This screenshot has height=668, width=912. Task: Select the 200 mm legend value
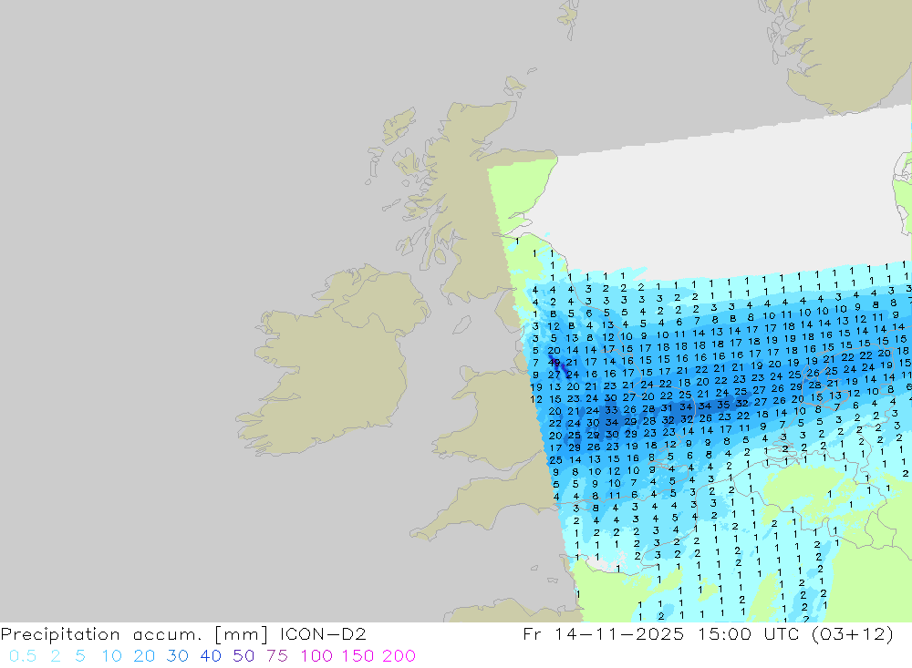pos(399,656)
